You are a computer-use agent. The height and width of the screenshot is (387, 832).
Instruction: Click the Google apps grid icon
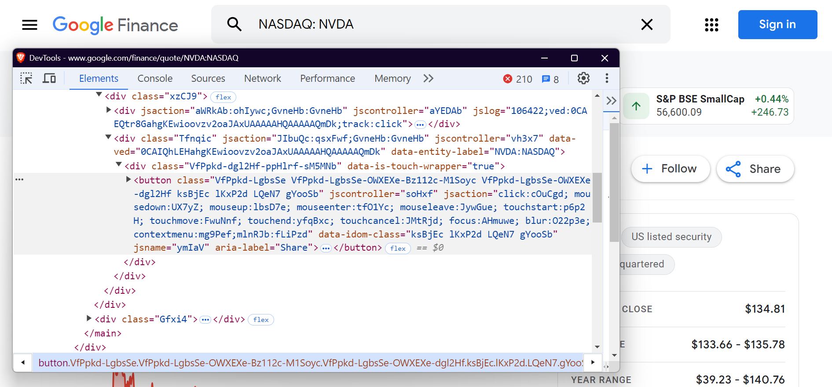(x=711, y=25)
